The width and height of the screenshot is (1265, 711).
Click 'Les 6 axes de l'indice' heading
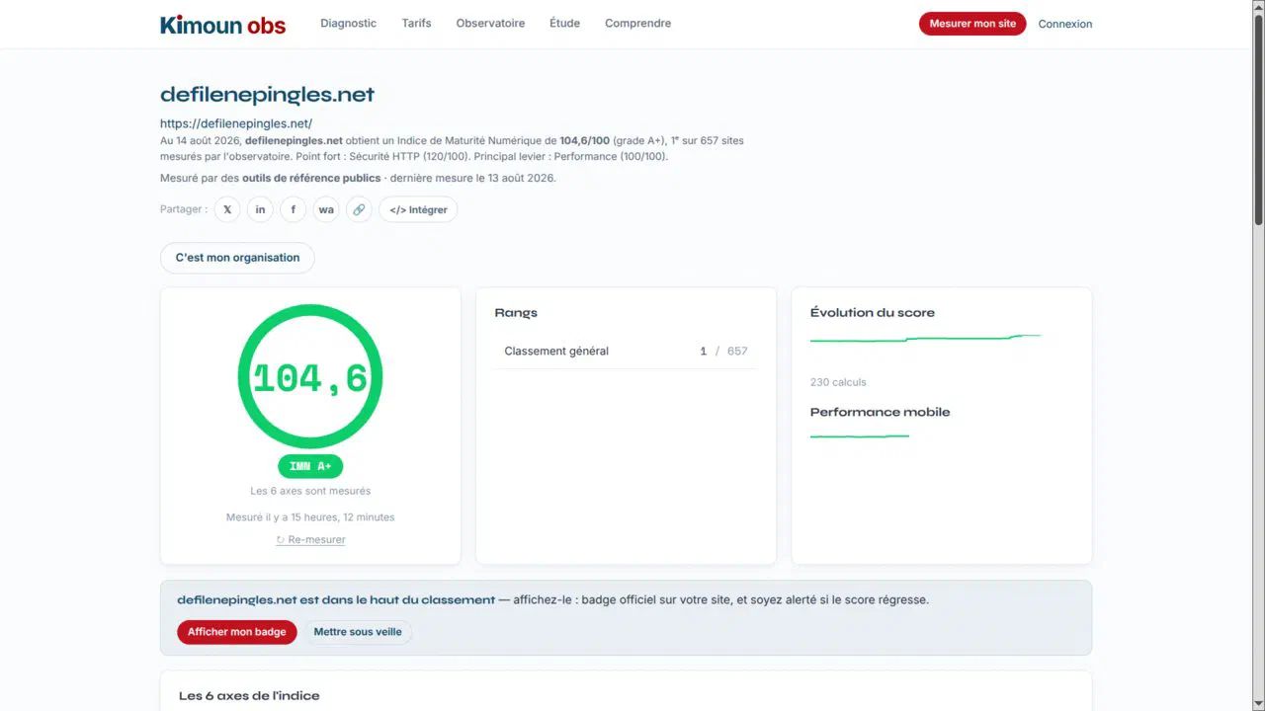[249, 696]
